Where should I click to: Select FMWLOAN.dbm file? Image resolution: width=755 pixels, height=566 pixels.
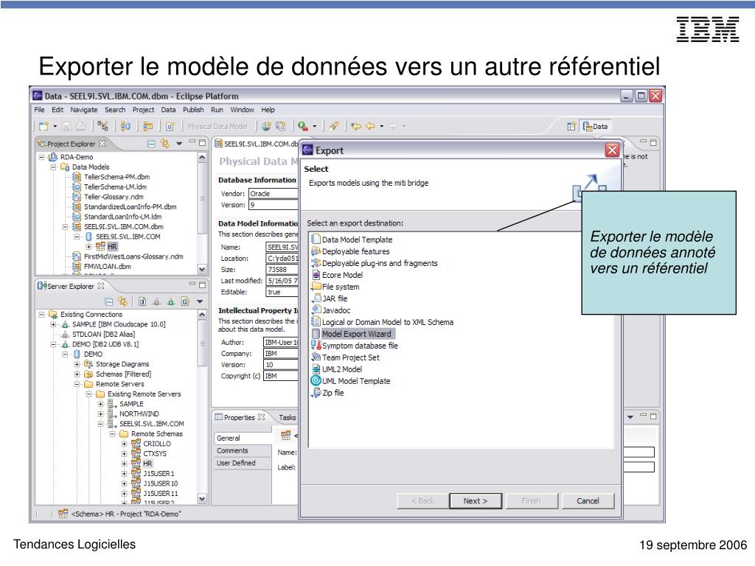(108, 266)
